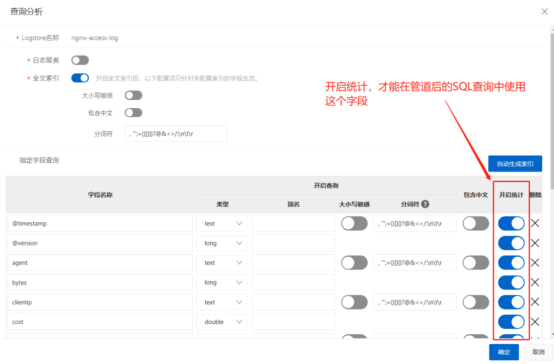Enable full-text 包含中文 switch

[x=133, y=112]
